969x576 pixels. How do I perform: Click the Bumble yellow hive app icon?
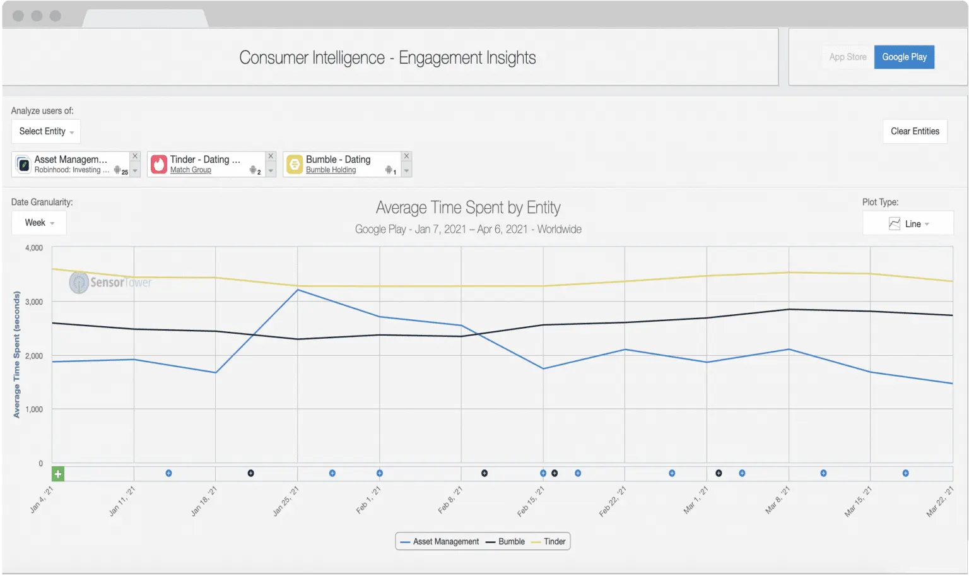(295, 165)
